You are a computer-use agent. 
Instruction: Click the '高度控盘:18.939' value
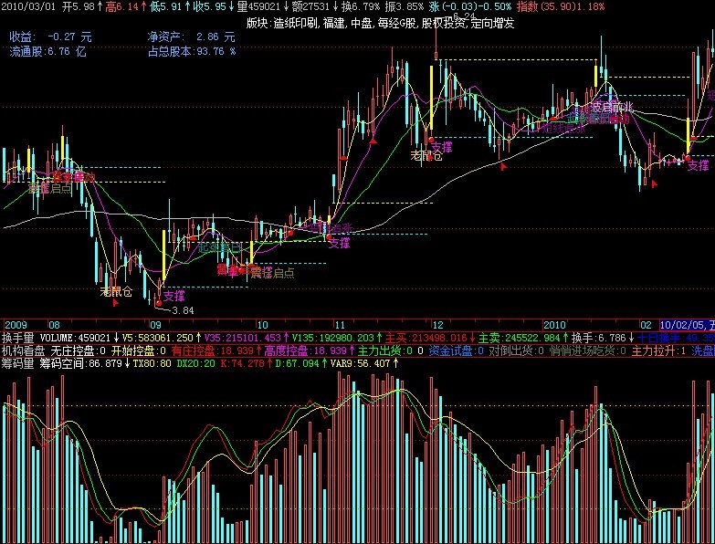305,350
